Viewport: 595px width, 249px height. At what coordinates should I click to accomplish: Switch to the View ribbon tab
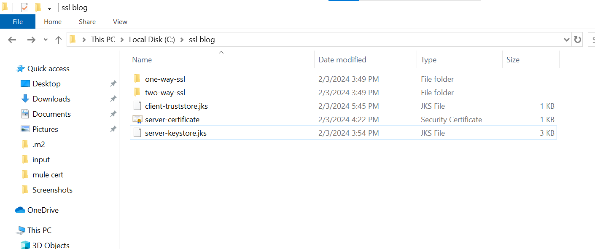(x=120, y=21)
